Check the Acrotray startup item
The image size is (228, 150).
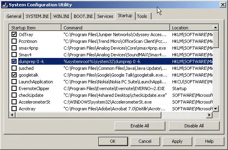(14, 109)
